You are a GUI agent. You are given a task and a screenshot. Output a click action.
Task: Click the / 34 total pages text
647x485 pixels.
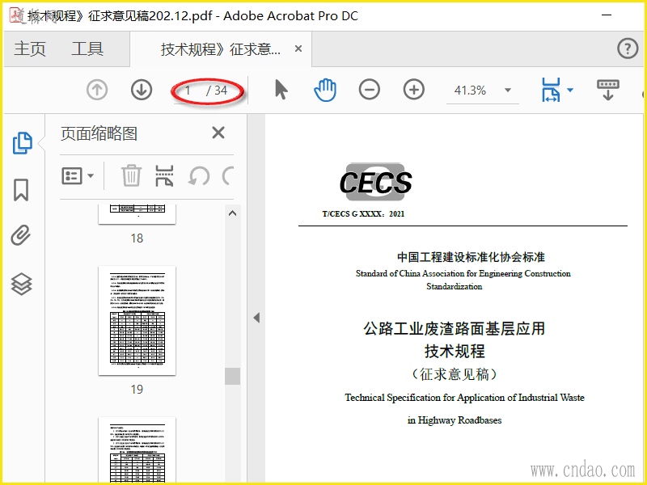[217, 91]
